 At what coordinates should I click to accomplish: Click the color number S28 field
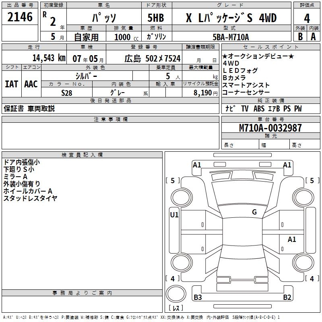tap(67, 93)
